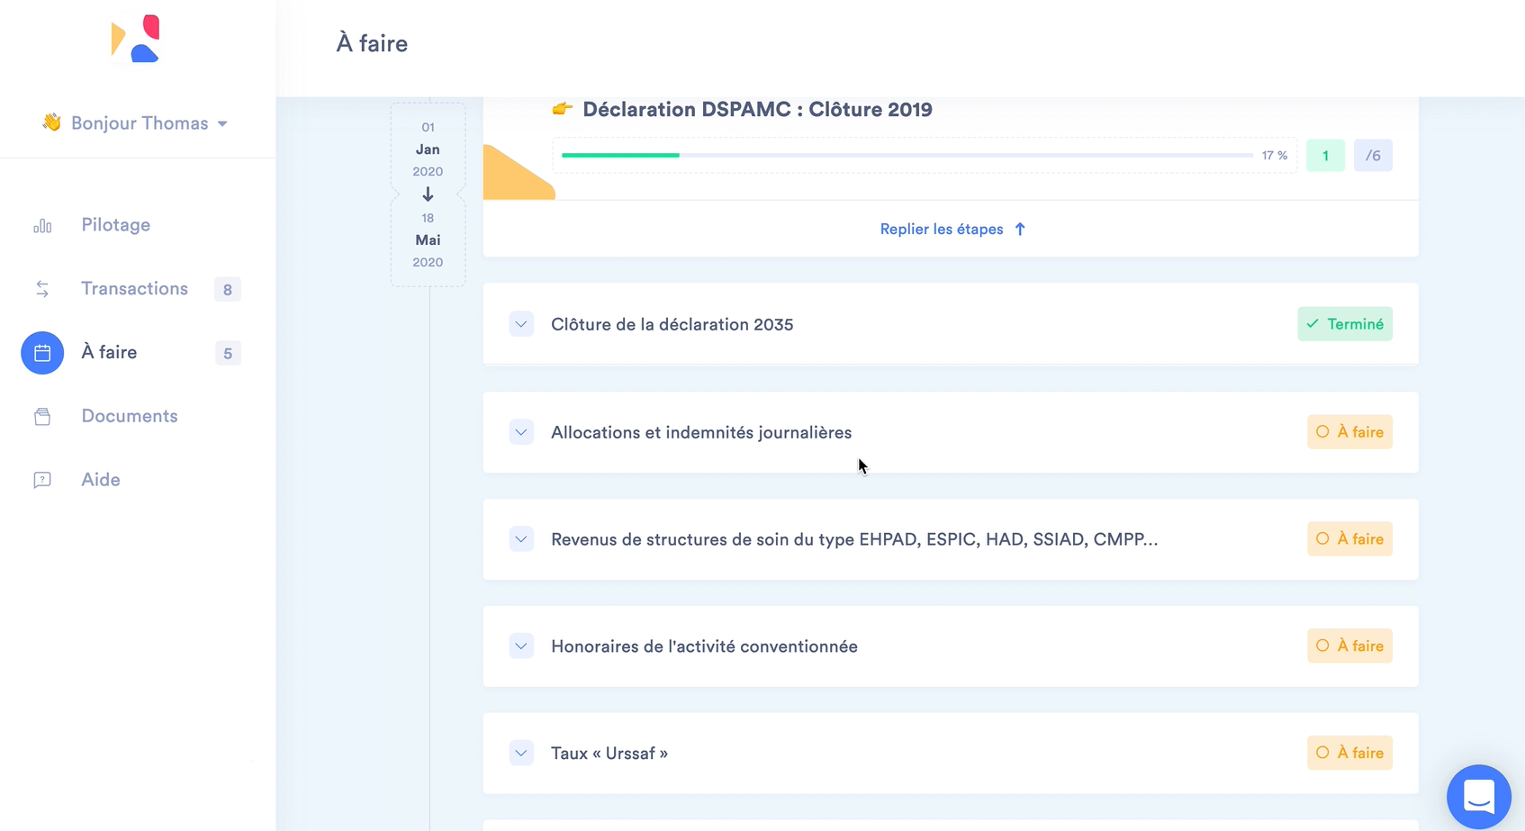This screenshot has width=1525, height=831.
Task: Click the À faire badge on Honoraires row
Action: click(x=1349, y=646)
